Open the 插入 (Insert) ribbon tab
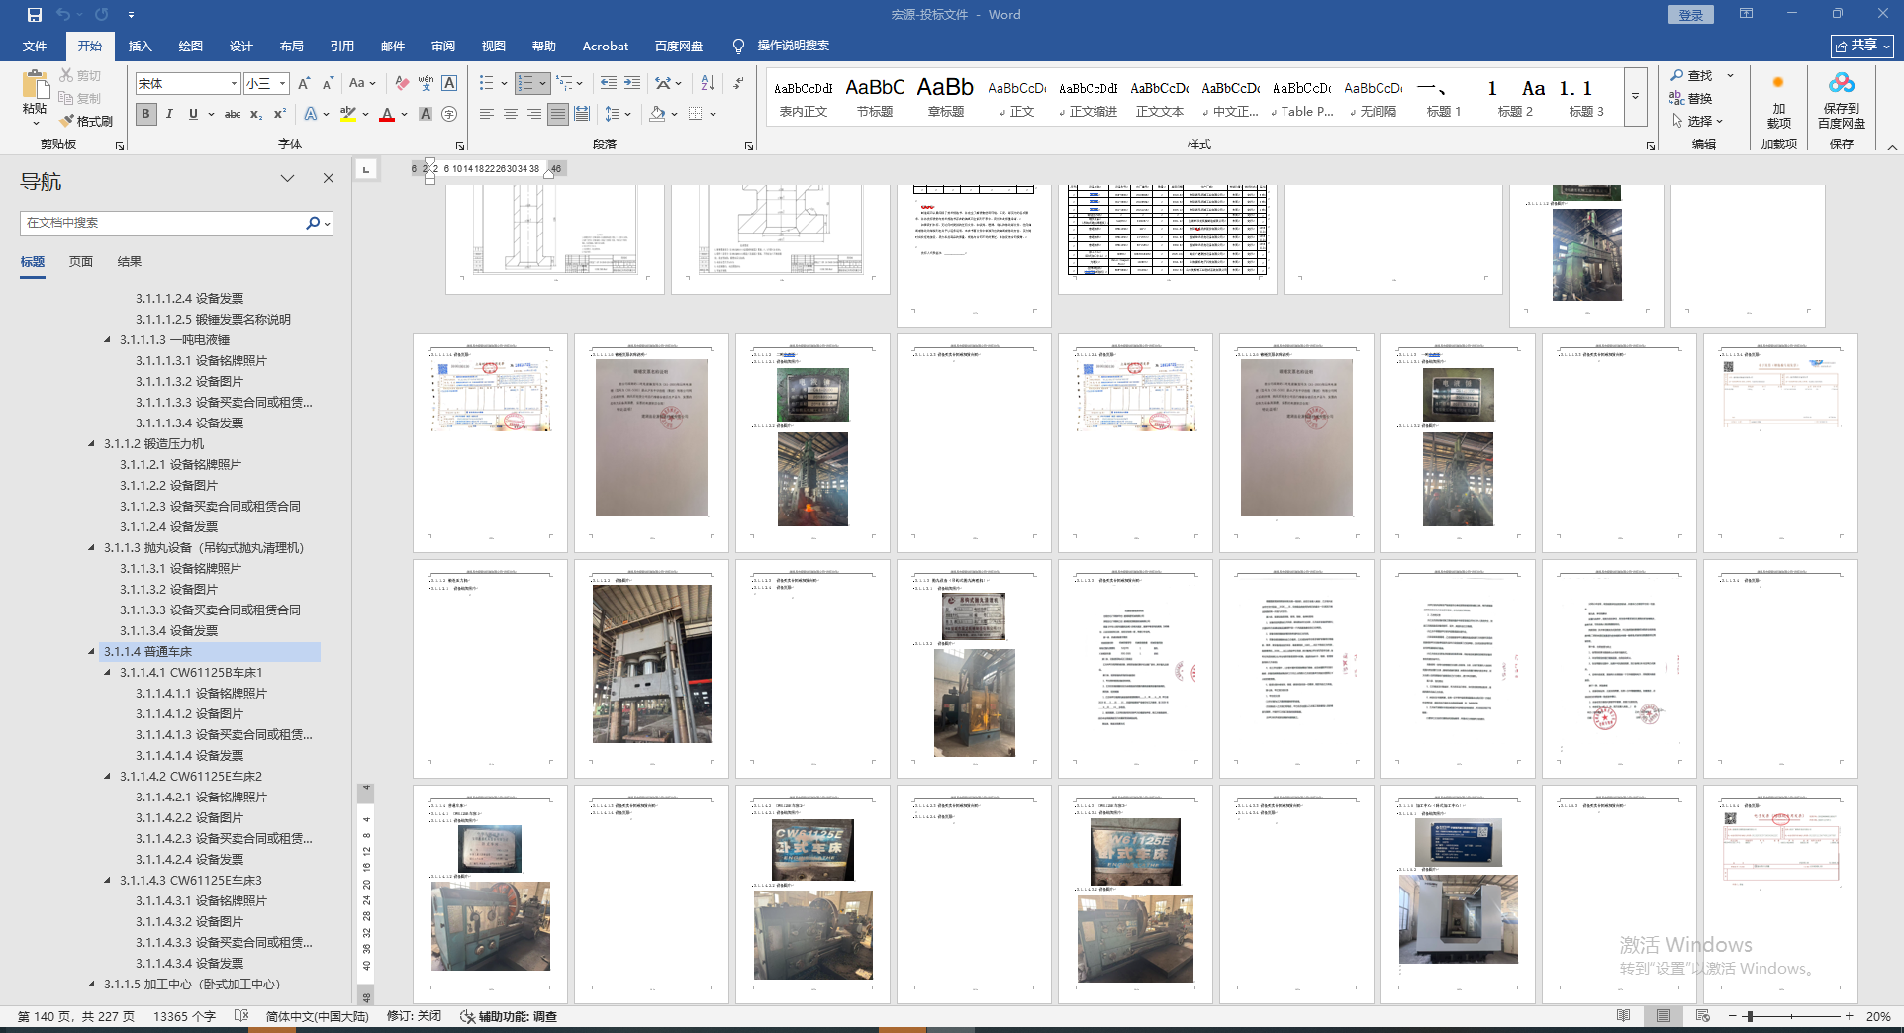This screenshot has height=1033, width=1904. coord(141,47)
